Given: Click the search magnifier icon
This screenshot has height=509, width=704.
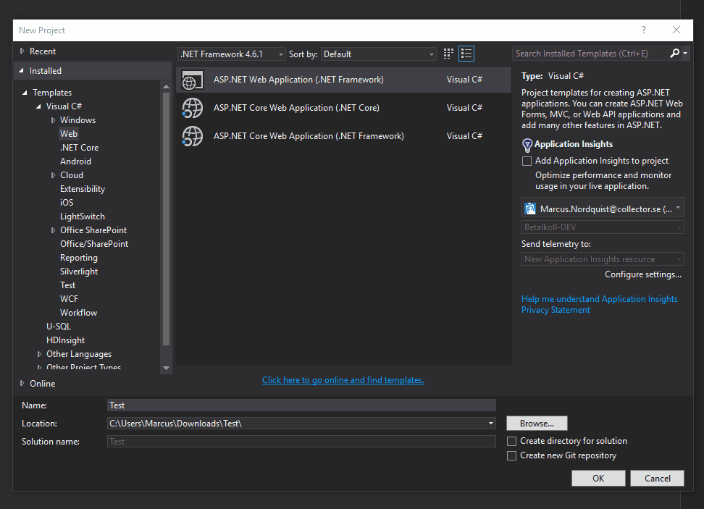Looking at the screenshot, I should (675, 53).
